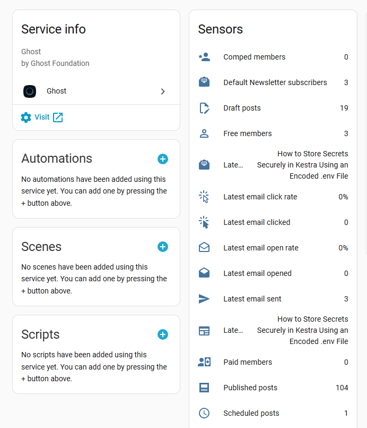
Task: Click the Free members person icon
Action: [x=204, y=133]
